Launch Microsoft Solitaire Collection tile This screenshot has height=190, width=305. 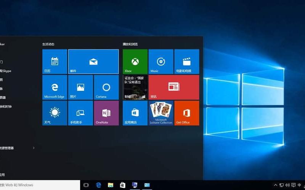click(161, 113)
